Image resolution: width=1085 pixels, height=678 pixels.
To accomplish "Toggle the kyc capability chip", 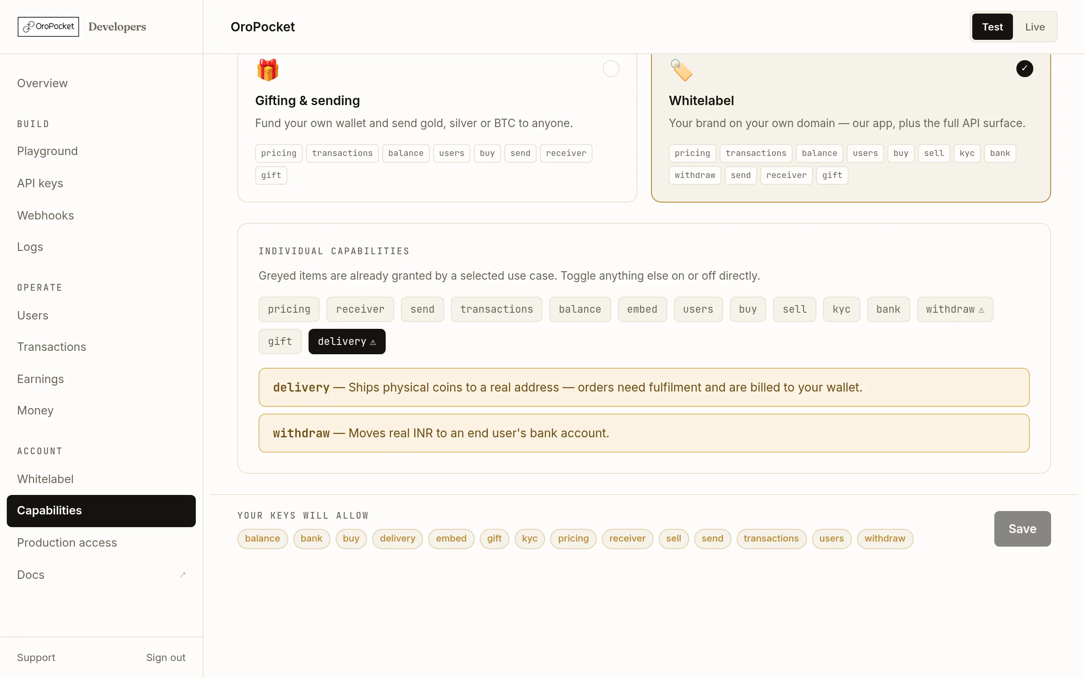I will click(x=842, y=309).
